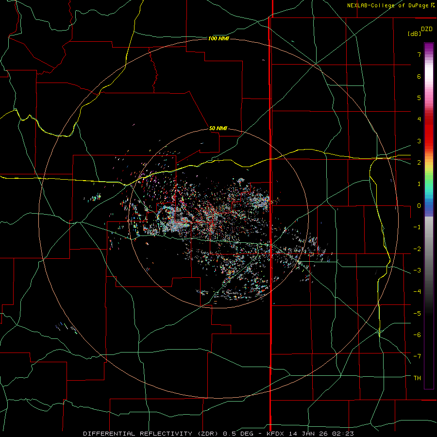Click the -1 value on color scale
This screenshot has height=437, width=437.
pyautogui.click(x=417, y=227)
